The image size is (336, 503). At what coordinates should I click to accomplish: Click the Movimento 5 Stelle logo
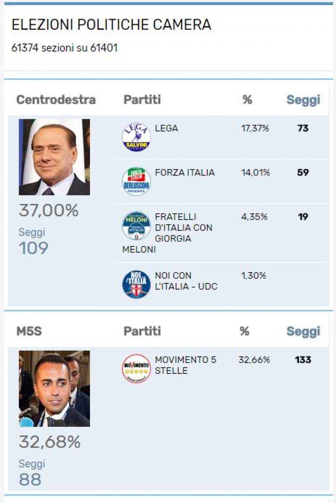coord(136,369)
